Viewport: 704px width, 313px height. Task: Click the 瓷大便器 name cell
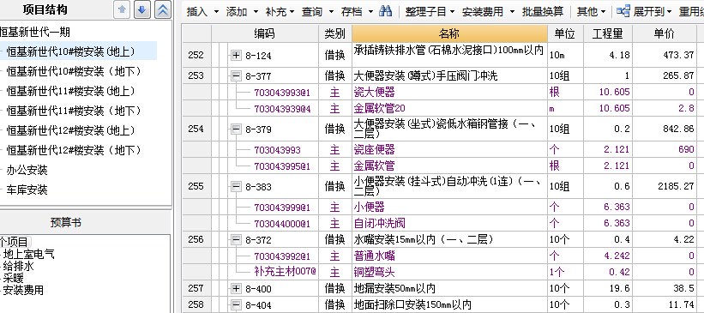click(x=449, y=93)
